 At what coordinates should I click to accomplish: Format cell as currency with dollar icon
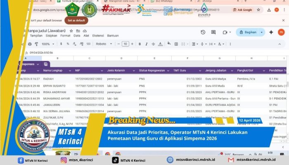[61, 44]
